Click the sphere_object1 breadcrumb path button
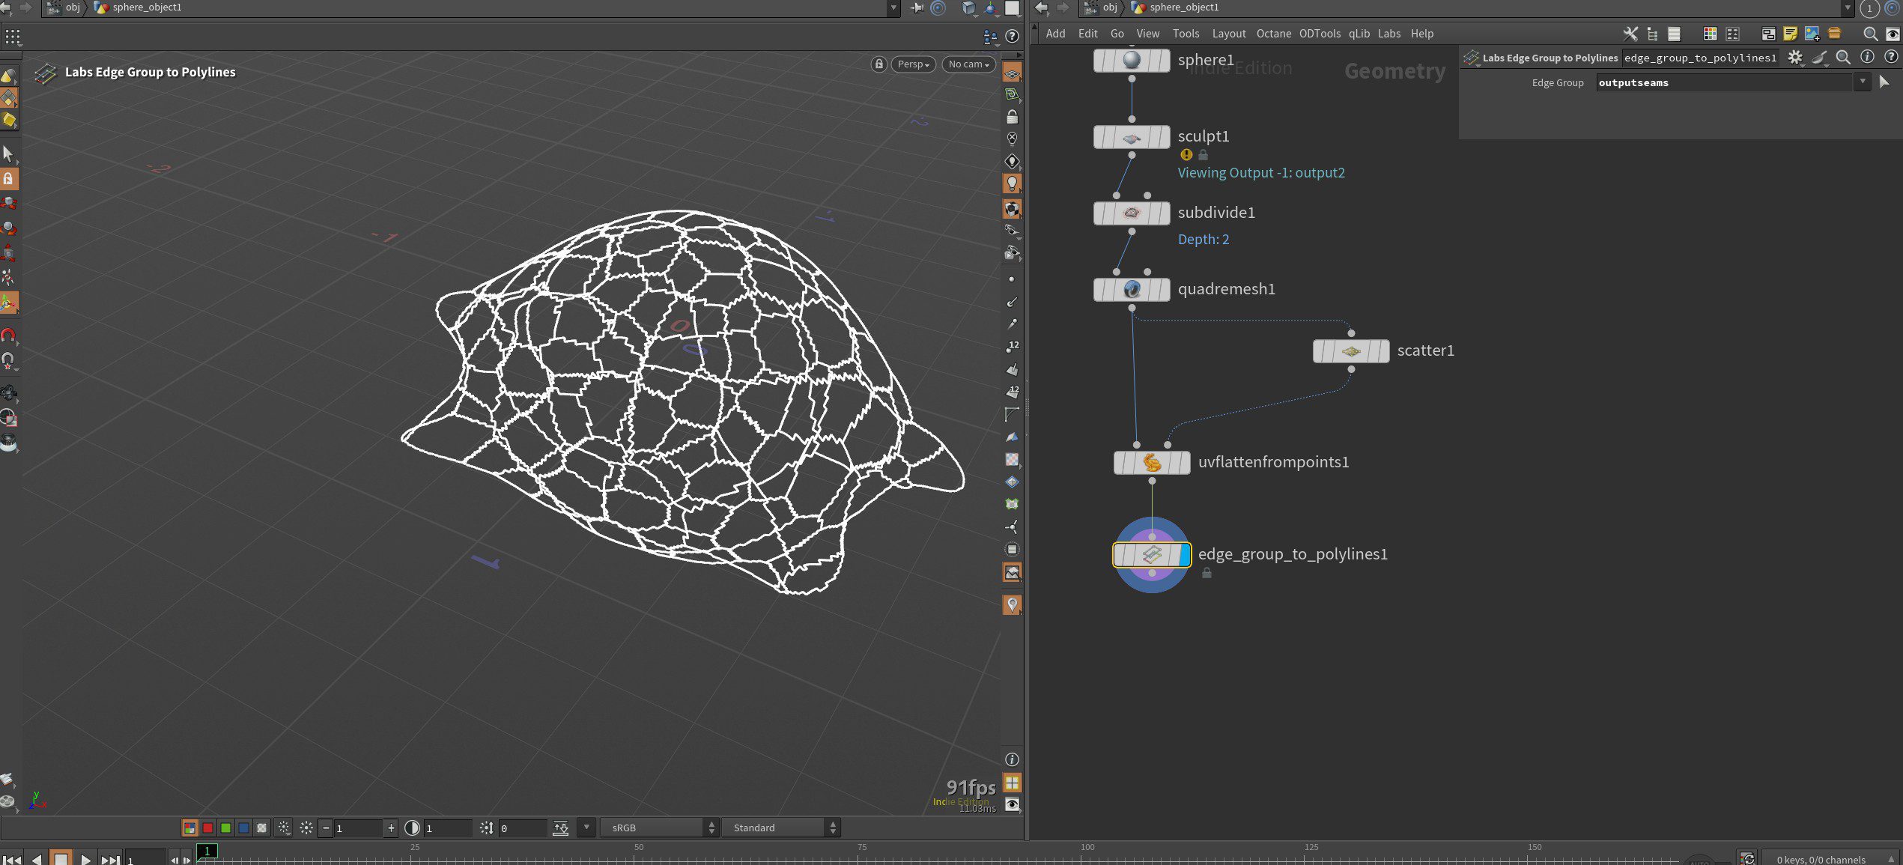Image resolution: width=1903 pixels, height=865 pixels. [1186, 7]
